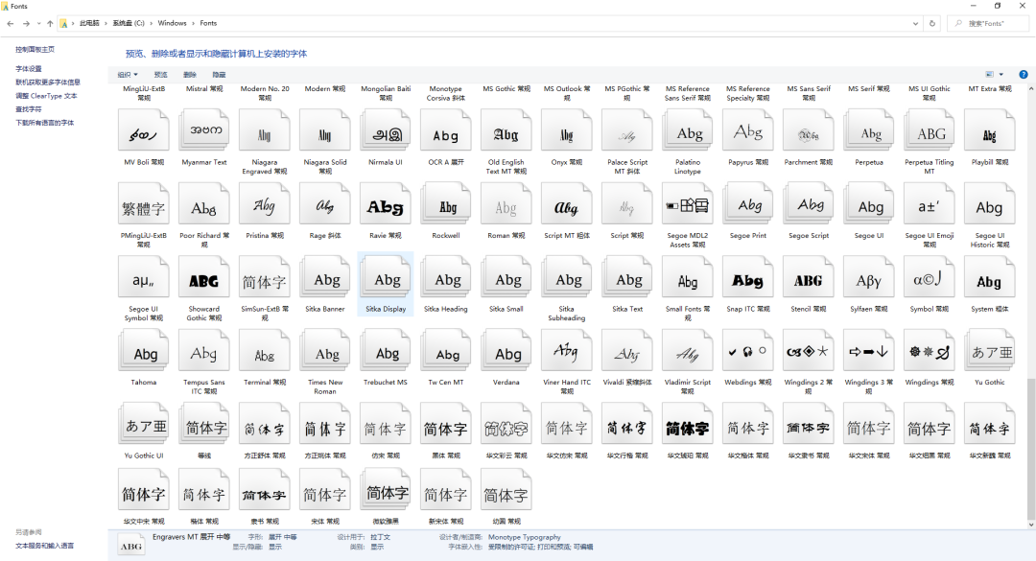Expand the Windows breadcrumb chevron
The height and width of the screenshot is (561, 1036).
point(193,23)
